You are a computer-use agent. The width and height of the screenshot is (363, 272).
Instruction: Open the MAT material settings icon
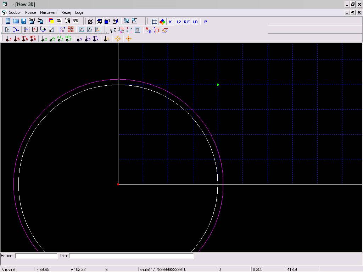tap(60, 21)
